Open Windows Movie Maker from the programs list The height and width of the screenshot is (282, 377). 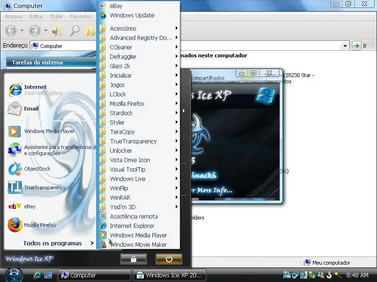tap(138, 244)
